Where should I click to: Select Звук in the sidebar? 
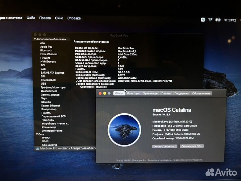coord(44,98)
